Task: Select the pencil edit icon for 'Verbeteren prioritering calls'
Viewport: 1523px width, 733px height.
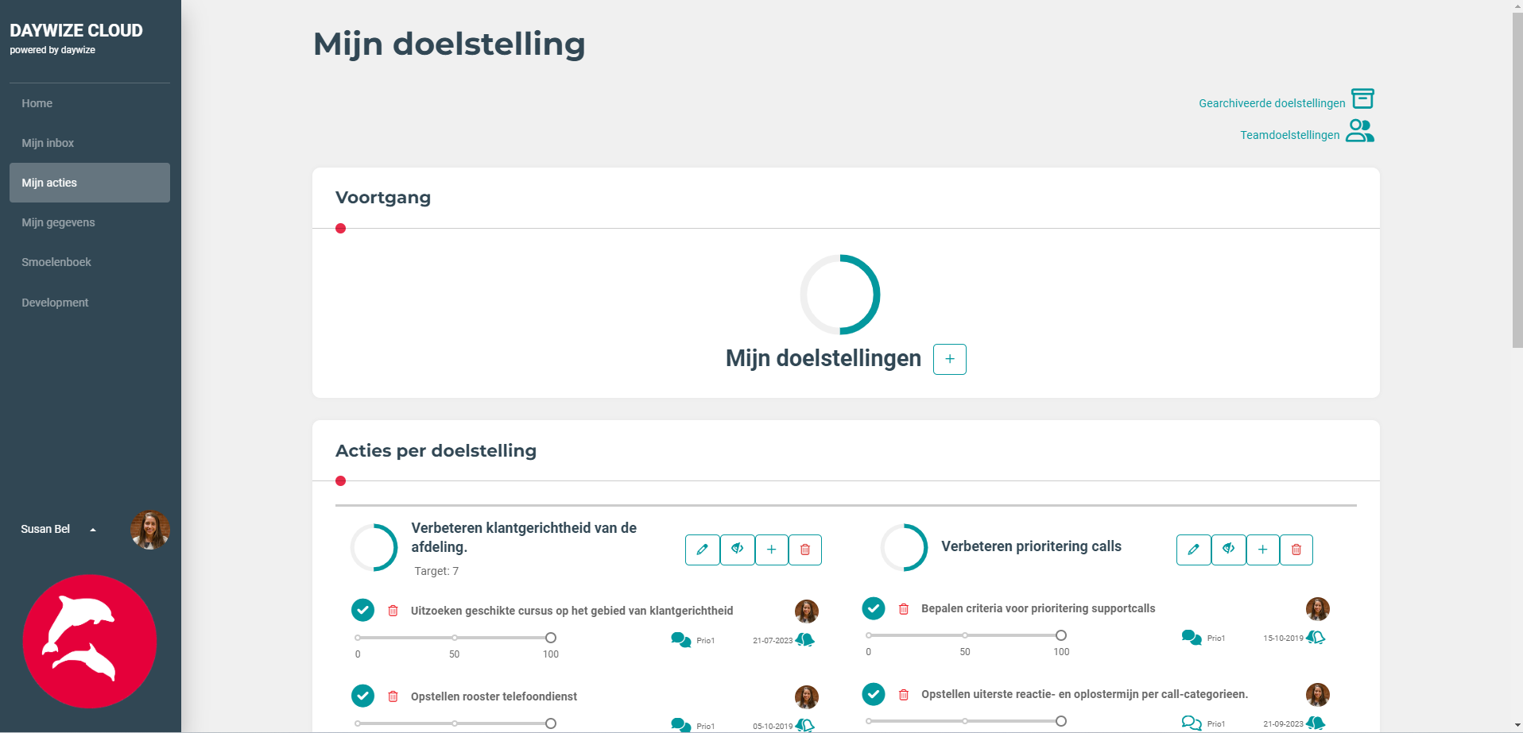Action: 1193,550
